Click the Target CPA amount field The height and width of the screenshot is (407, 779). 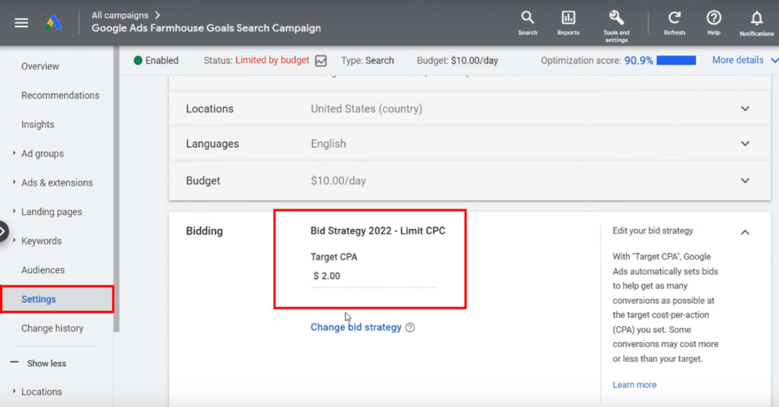click(x=374, y=276)
